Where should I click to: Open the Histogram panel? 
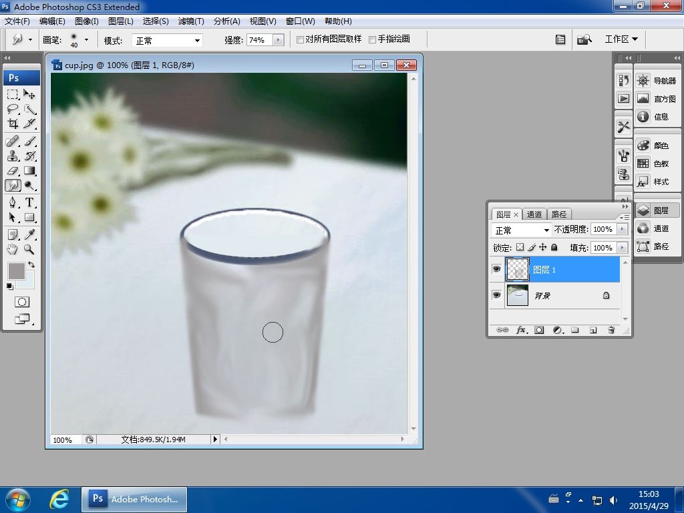point(656,99)
